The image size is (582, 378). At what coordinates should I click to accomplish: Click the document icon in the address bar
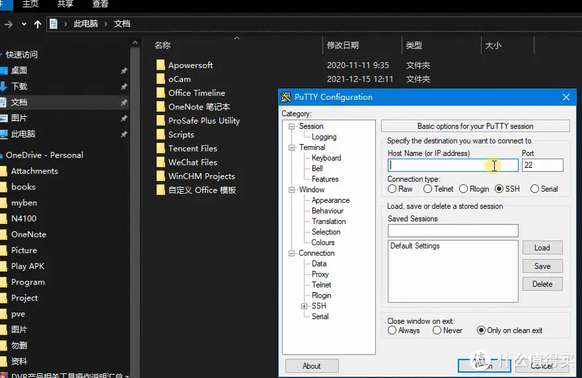pyautogui.click(x=54, y=24)
